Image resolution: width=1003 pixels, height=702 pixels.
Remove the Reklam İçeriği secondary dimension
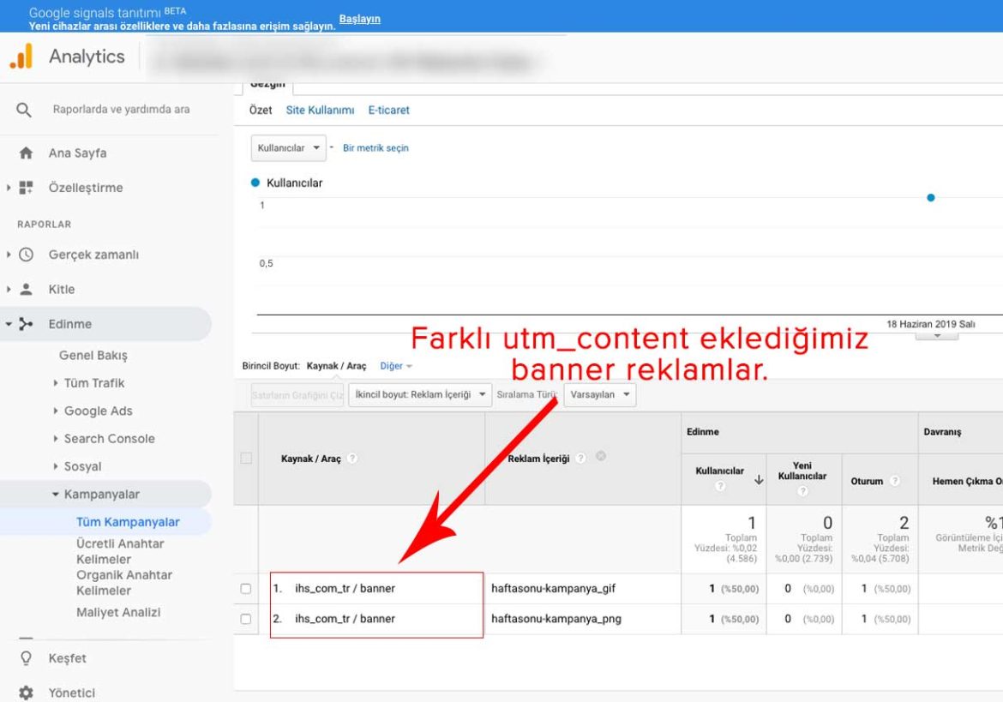601,457
